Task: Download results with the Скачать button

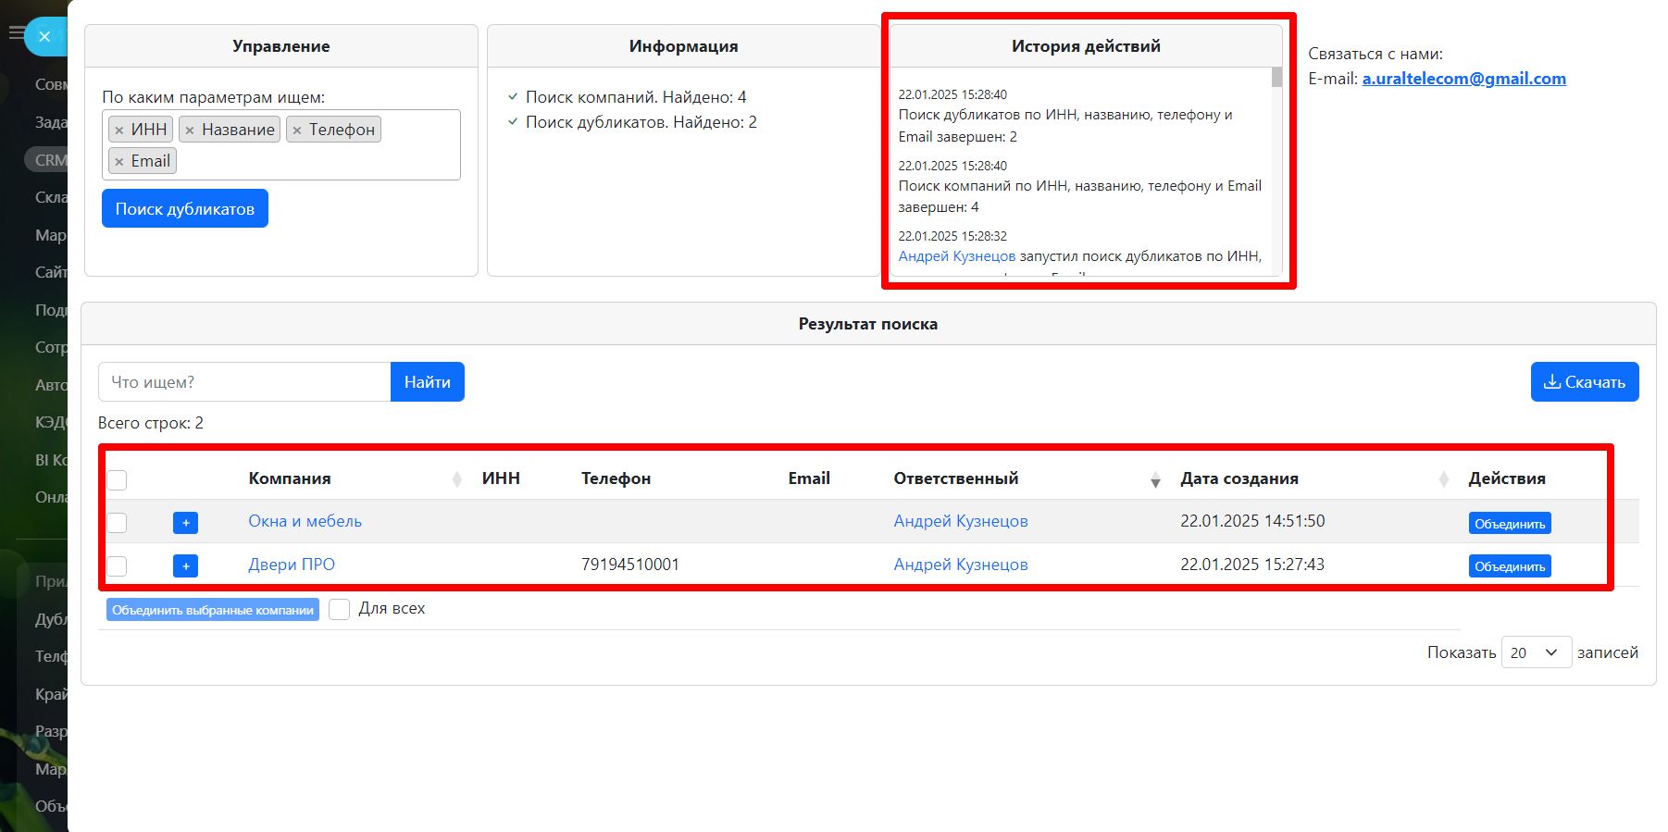Action: (1584, 382)
